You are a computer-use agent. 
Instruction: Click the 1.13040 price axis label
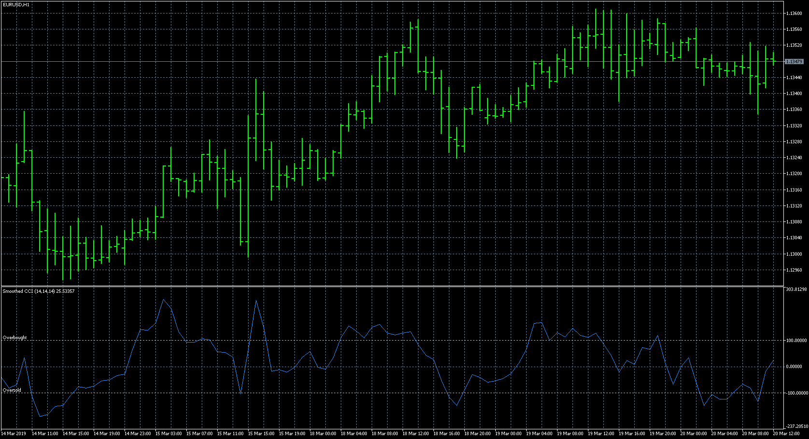(x=794, y=238)
